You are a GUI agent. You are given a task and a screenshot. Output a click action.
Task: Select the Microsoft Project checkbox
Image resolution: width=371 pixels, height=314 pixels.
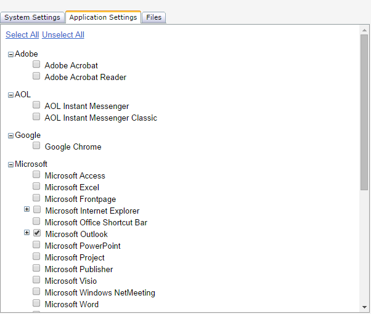point(36,256)
